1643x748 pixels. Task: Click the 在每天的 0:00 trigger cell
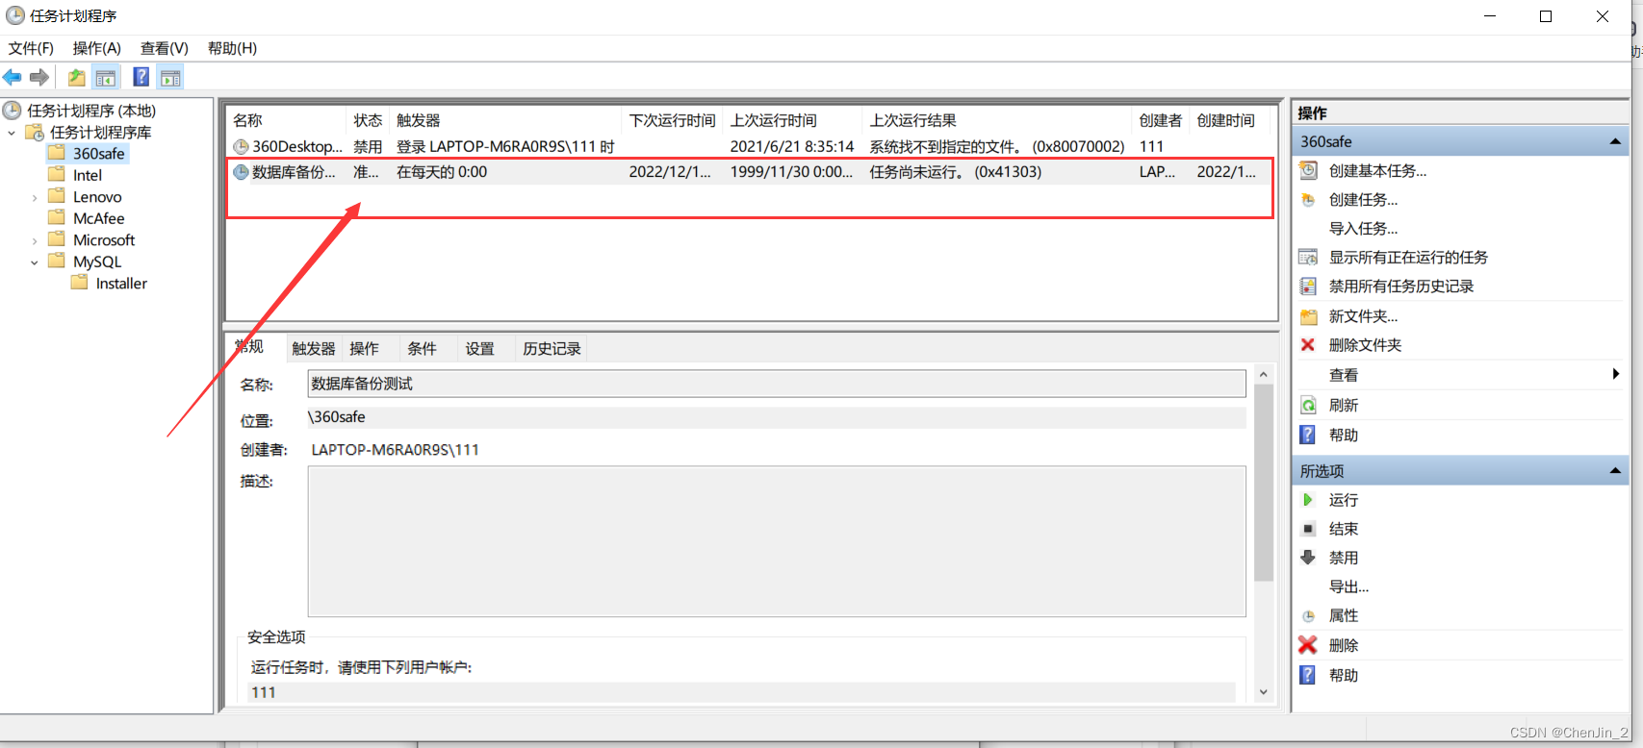click(442, 172)
